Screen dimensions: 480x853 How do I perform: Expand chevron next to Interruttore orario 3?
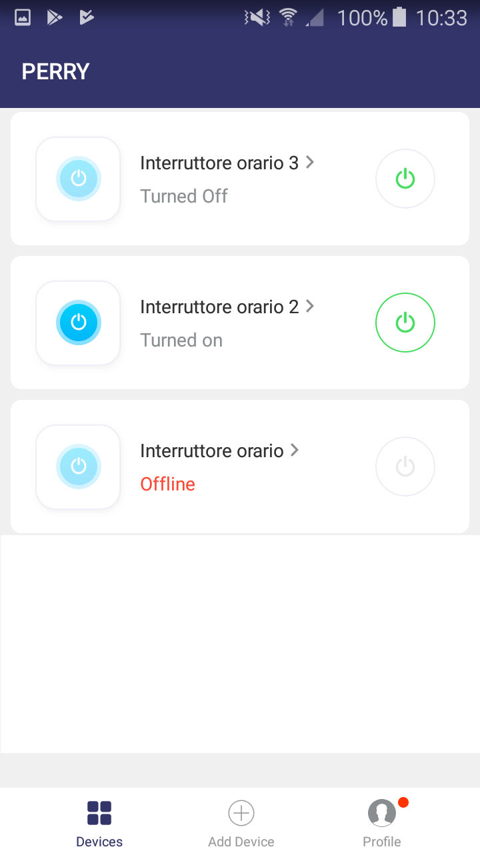click(310, 162)
